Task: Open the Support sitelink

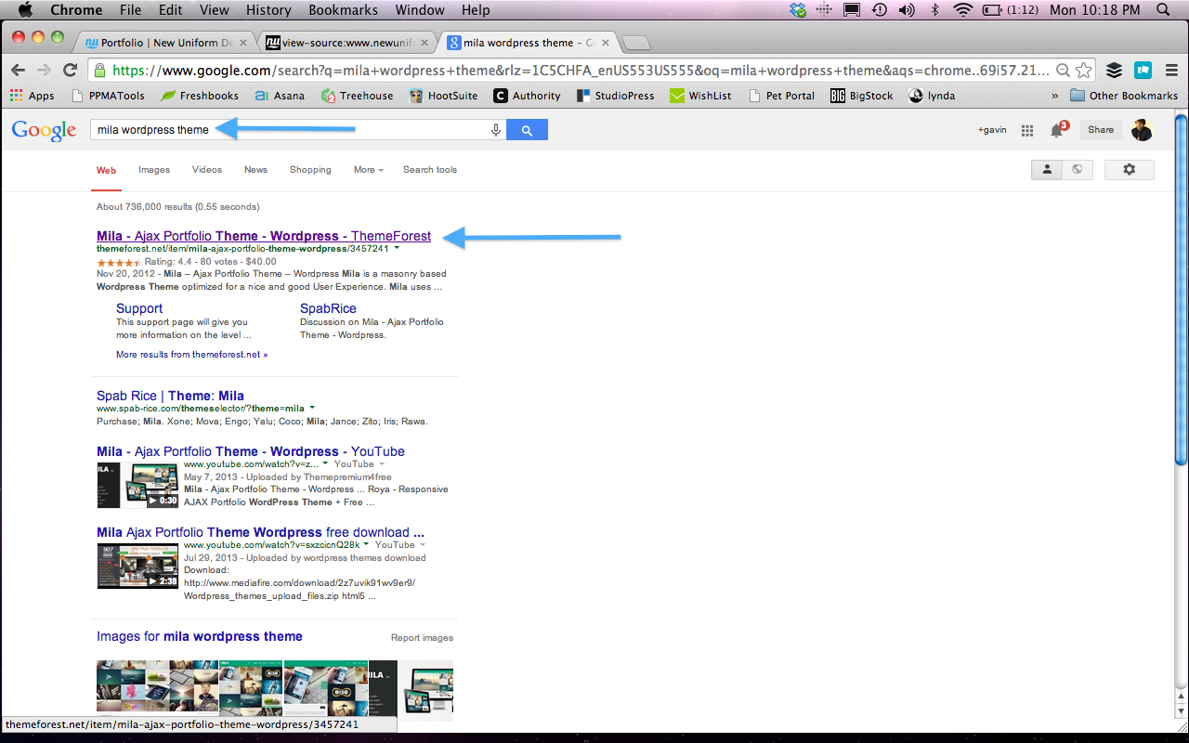Action: click(x=139, y=308)
